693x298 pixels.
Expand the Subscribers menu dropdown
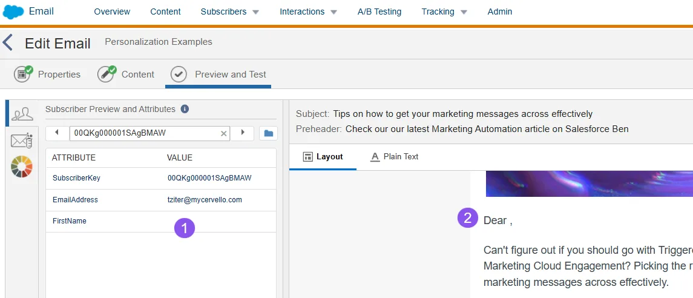coord(255,12)
